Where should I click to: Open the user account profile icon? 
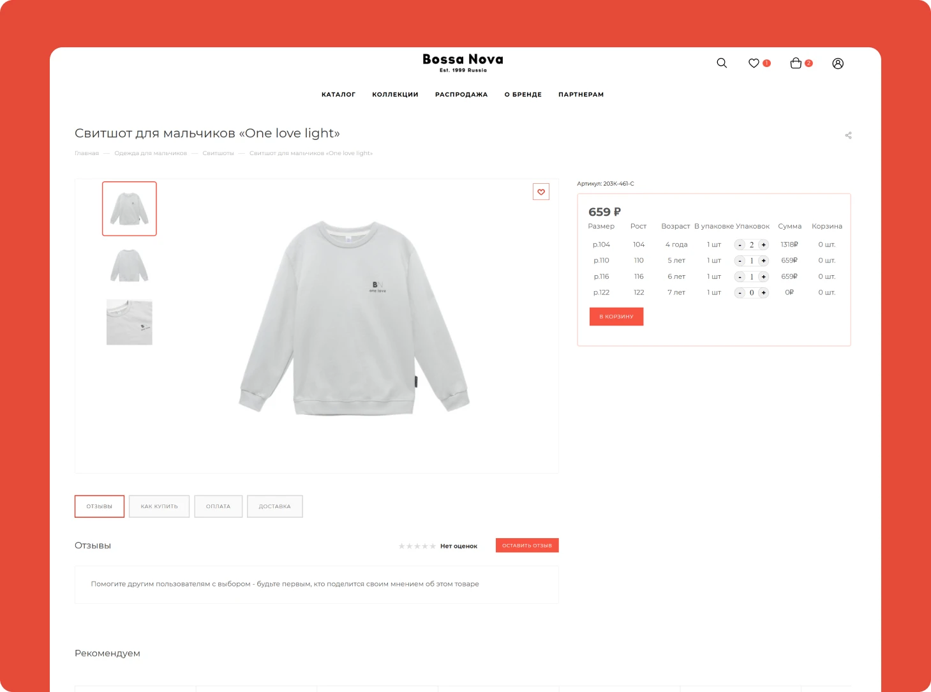[838, 63]
